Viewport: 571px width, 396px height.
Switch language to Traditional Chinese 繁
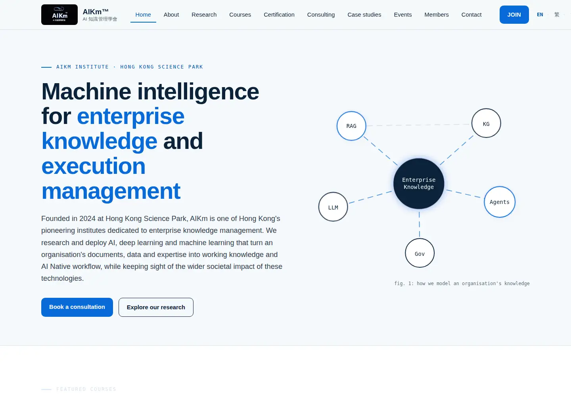(x=557, y=15)
